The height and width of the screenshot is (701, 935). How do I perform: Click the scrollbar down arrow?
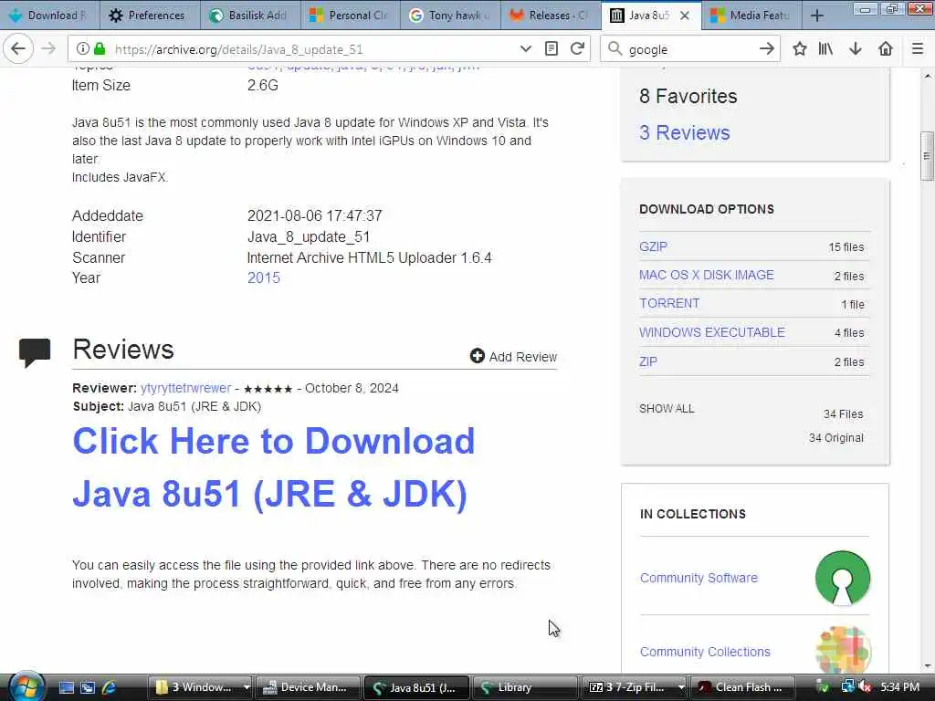tap(927, 666)
